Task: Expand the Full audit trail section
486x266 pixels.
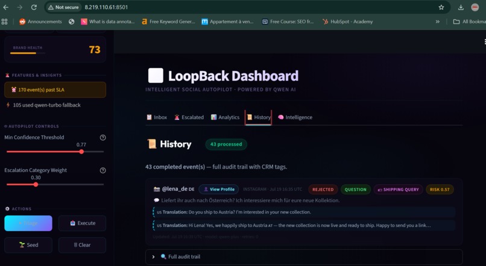Action: tap(304, 257)
